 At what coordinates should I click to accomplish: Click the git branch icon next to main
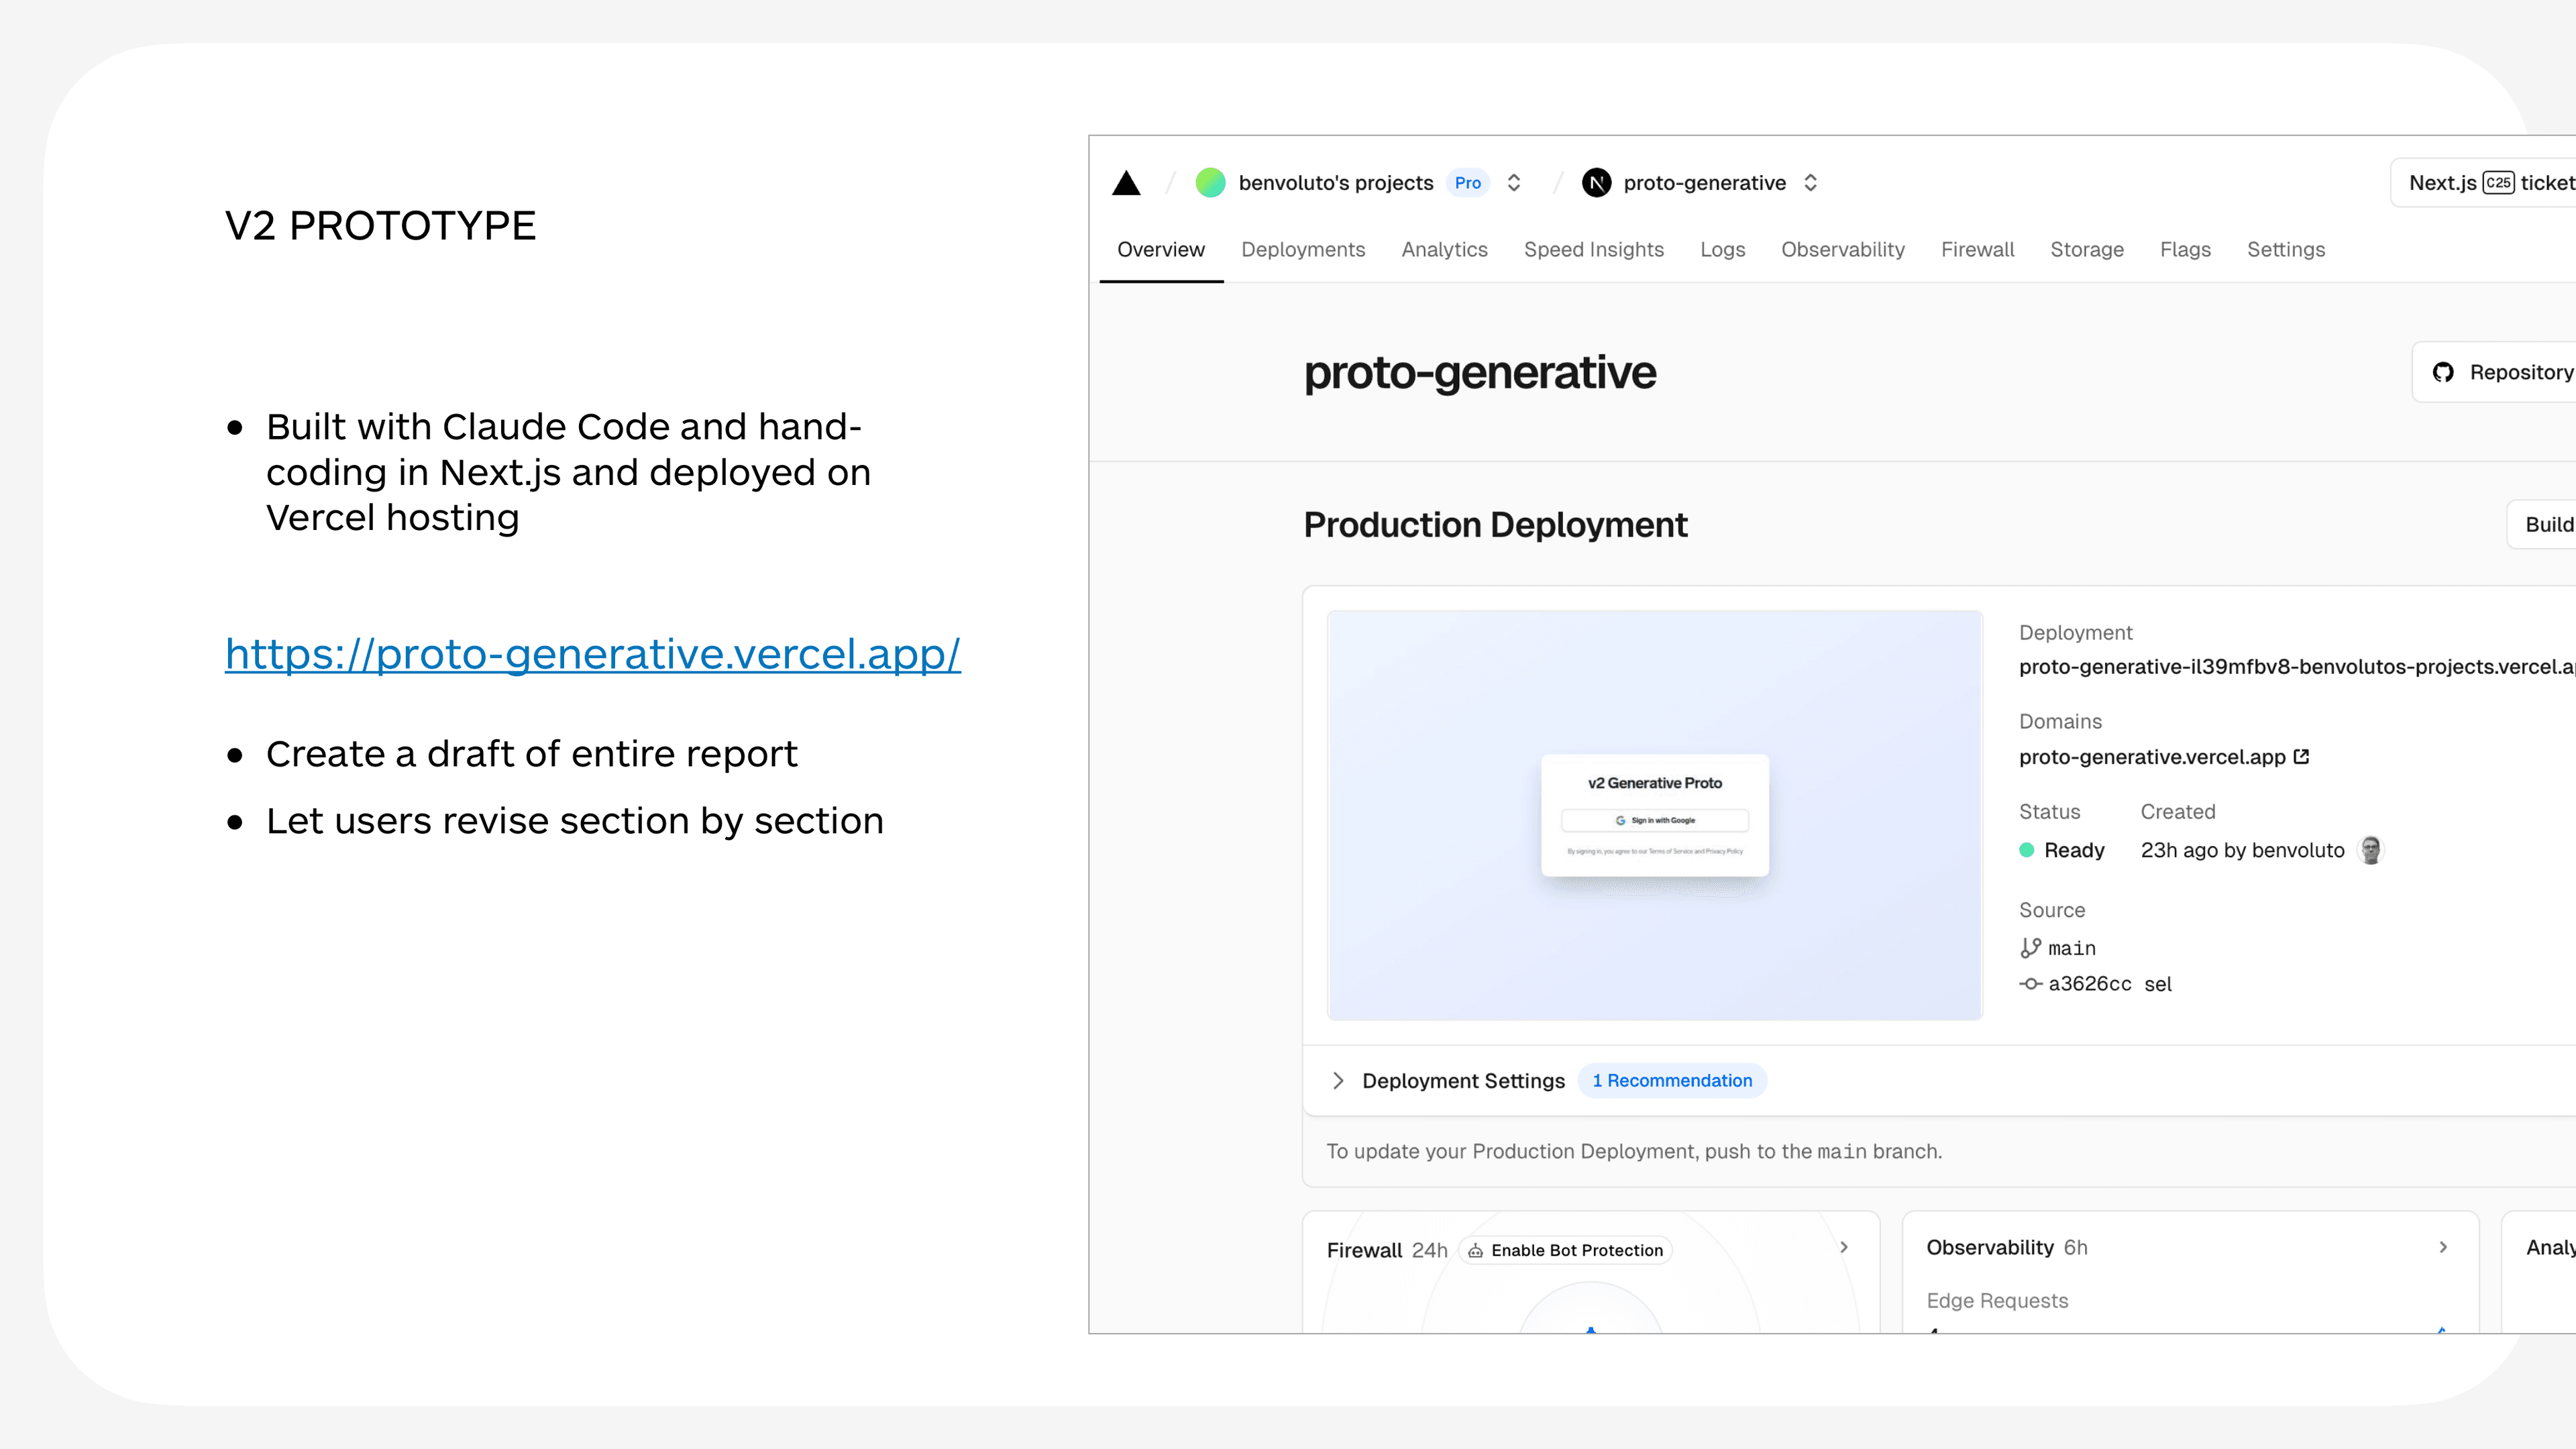[x=2030, y=947]
